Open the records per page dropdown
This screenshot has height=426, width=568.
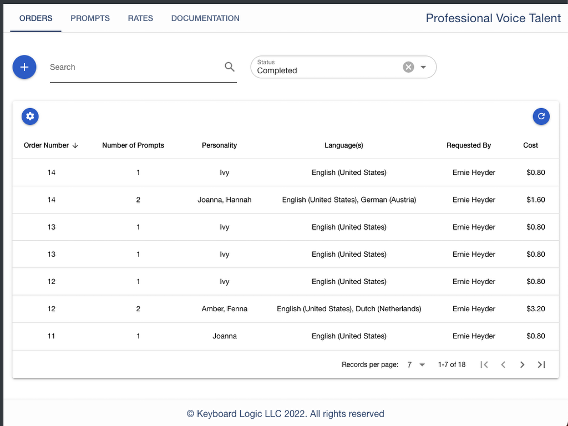(x=415, y=364)
